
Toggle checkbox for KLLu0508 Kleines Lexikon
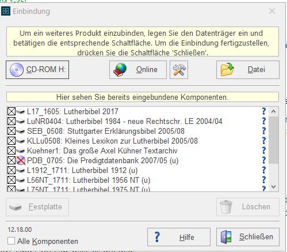(x=12, y=141)
